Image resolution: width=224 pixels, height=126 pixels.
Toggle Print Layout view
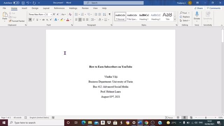click(x=184, y=118)
